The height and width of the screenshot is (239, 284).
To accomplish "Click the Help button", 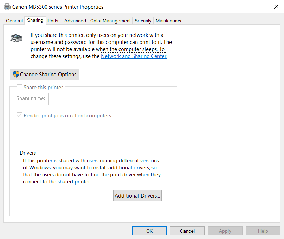I will coord(263,231).
